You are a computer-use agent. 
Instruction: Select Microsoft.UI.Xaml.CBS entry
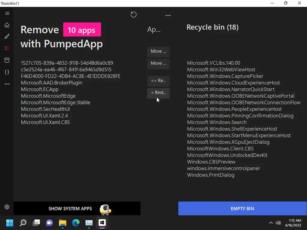(x=45, y=122)
